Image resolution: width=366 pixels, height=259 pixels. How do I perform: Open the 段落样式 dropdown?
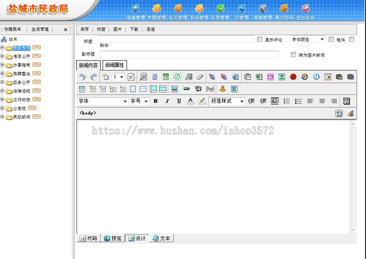[227, 101]
